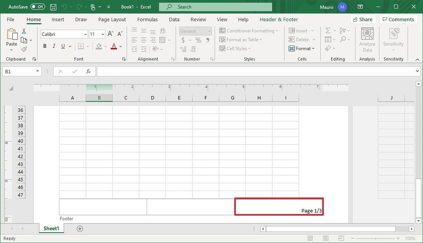423x243 pixels.
Task: Toggle center alignment in the Alignment group
Action: pos(143,40)
